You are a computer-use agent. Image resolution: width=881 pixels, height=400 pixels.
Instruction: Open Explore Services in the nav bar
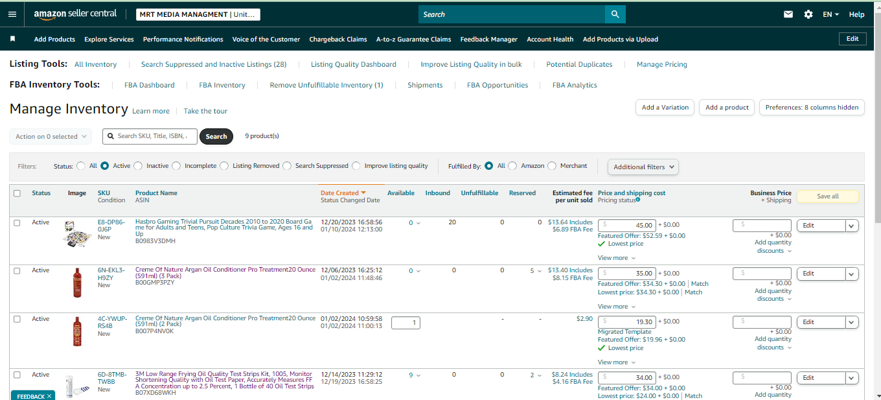(x=109, y=39)
